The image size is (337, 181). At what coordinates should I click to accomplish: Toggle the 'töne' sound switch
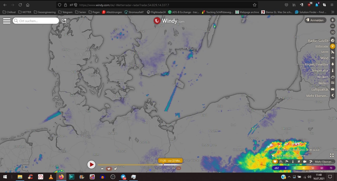click(297, 155)
